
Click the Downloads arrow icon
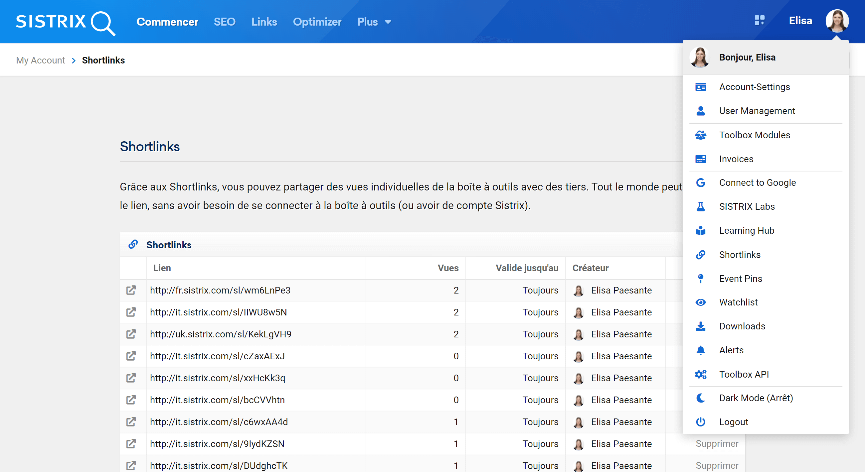coord(700,326)
